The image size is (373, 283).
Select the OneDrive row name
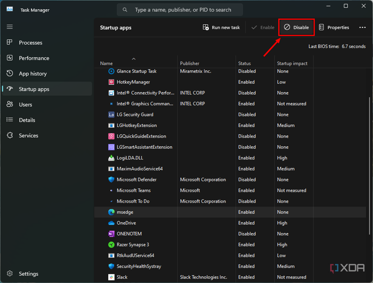point(126,223)
